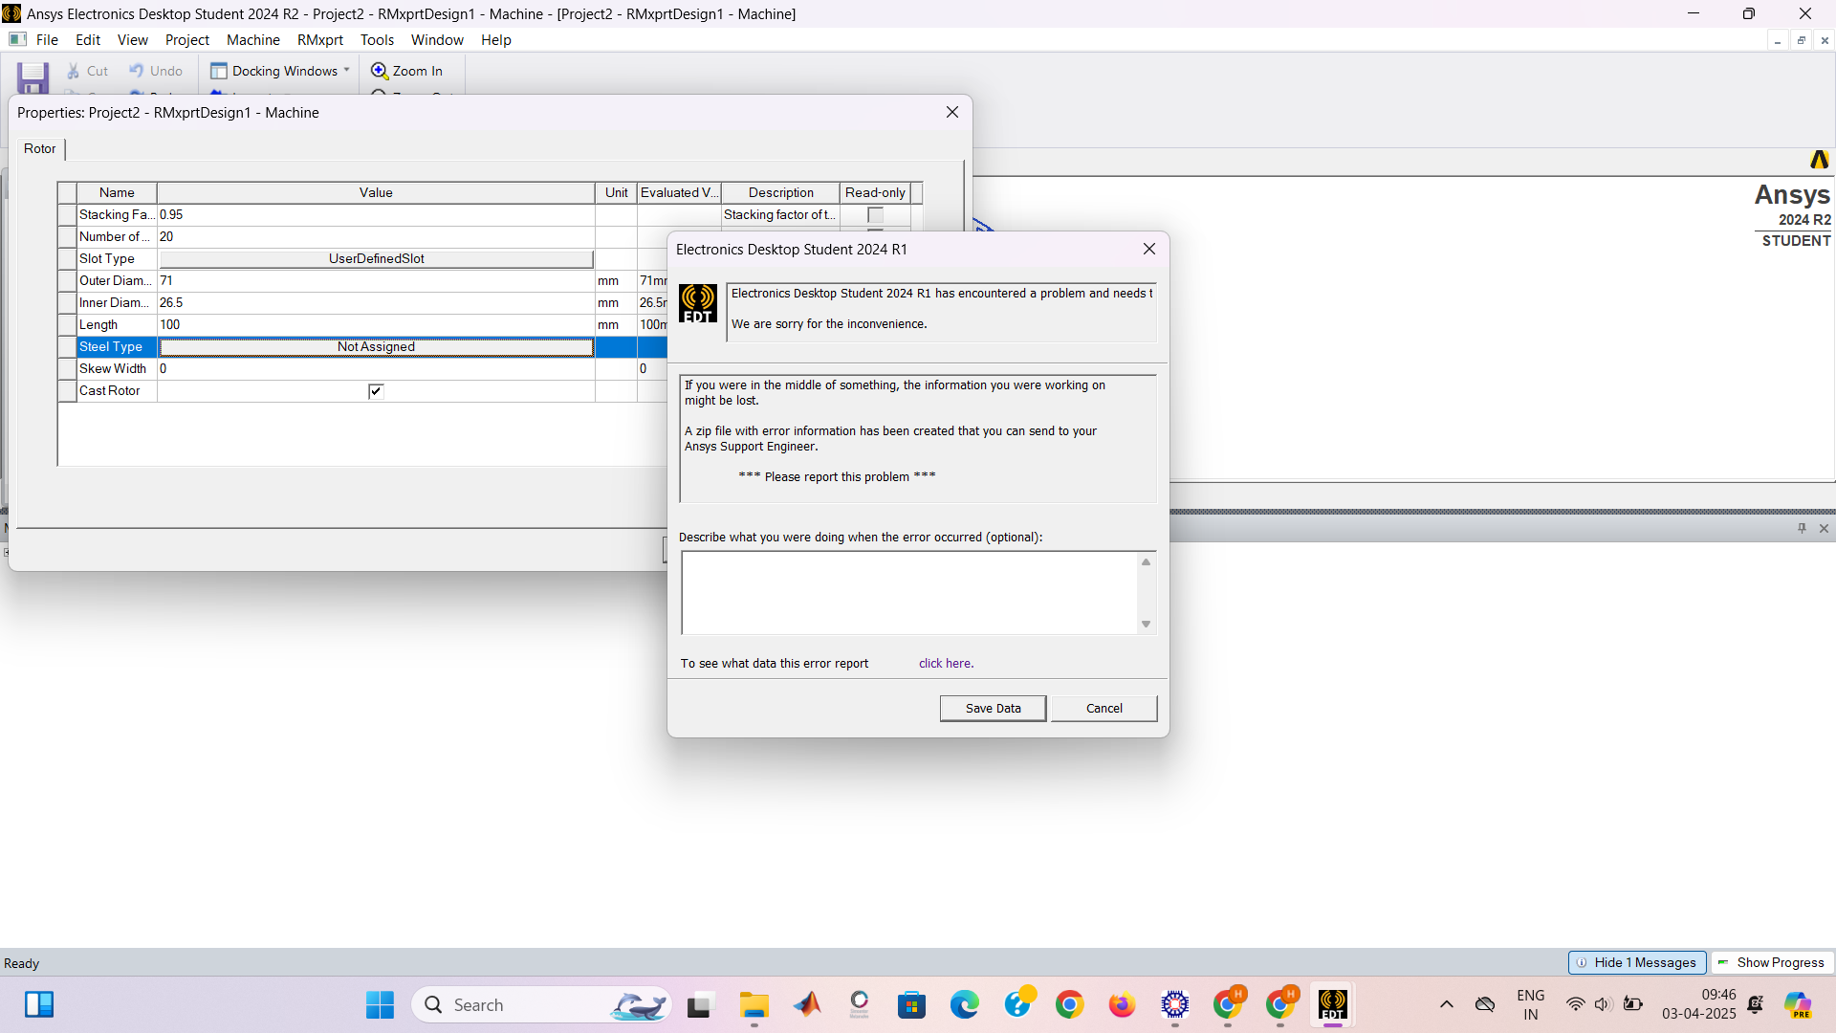Edit the Length value 100
Viewport: 1836px width, 1033px height.
coord(376,325)
